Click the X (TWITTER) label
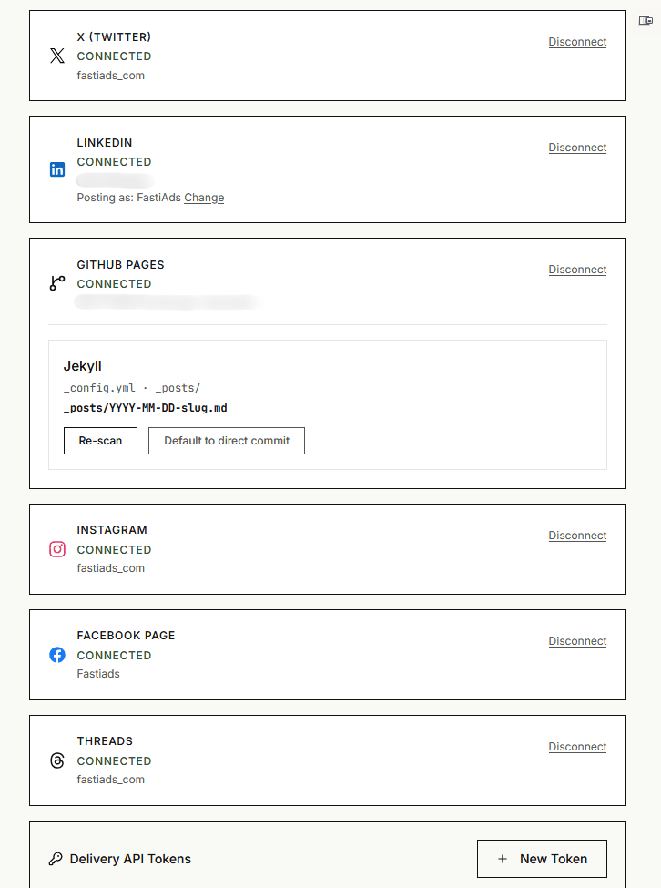661x888 pixels. tap(115, 36)
